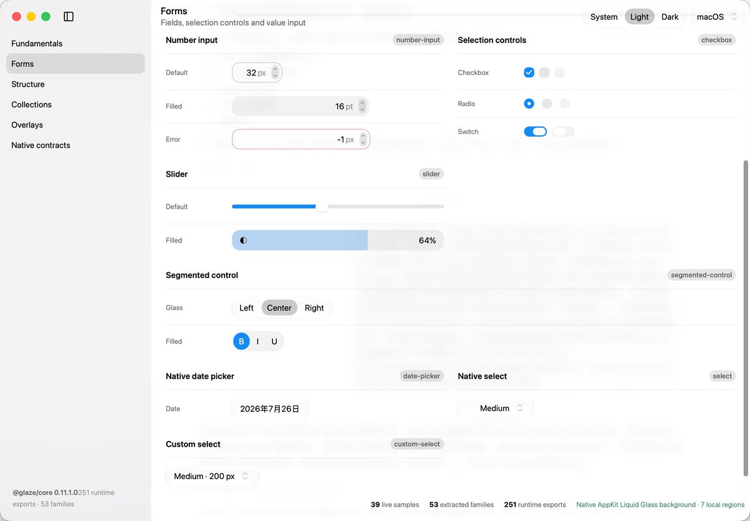Select the second radio button

pyautogui.click(x=547, y=104)
